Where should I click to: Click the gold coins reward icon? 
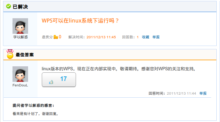pyautogui.click(x=56, y=37)
